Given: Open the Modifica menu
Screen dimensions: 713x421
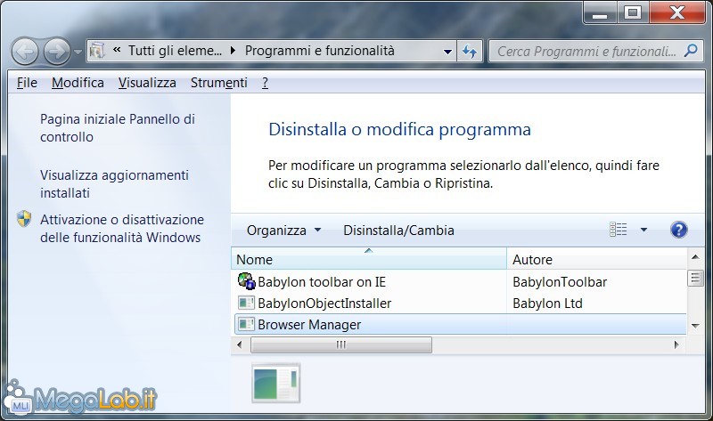Looking at the screenshot, I should pyautogui.click(x=78, y=83).
